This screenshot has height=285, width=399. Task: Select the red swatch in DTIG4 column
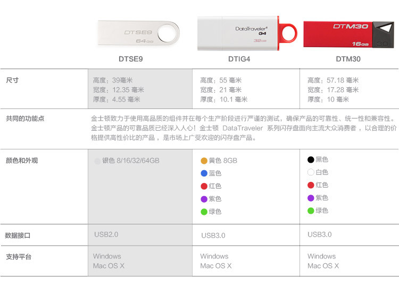pyautogui.click(x=204, y=186)
